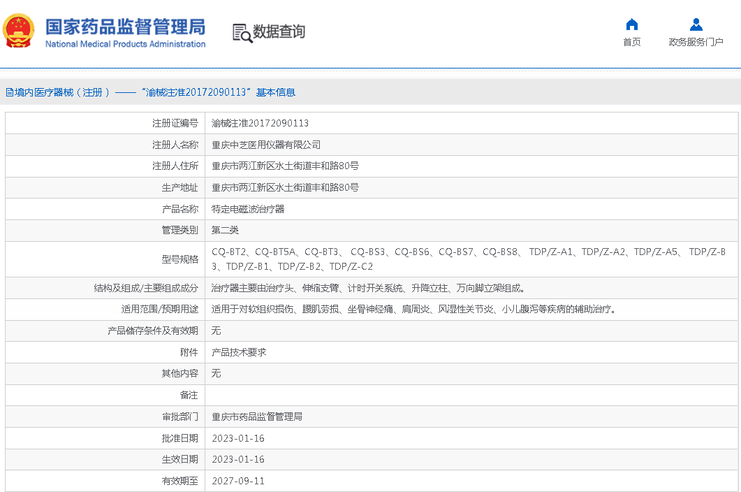The width and height of the screenshot is (741, 492).
Task: Select the 注册证编号 label cell
Action: click(x=105, y=123)
